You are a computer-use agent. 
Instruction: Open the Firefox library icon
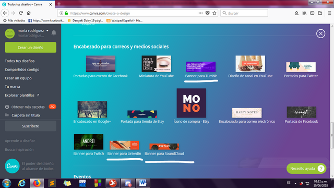[x=304, y=13]
